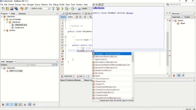196x110 pixels.
Task: Toggle Fully Qualified Names in Navigator
Action: pos(25,105)
